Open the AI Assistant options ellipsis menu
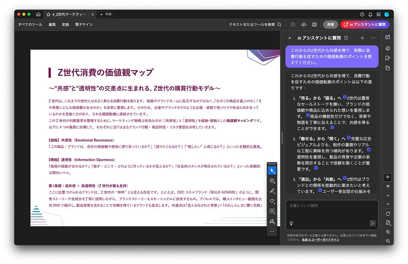The width and height of the screenshot is (408, 264). pyautogui.click(x=373, y=38)
